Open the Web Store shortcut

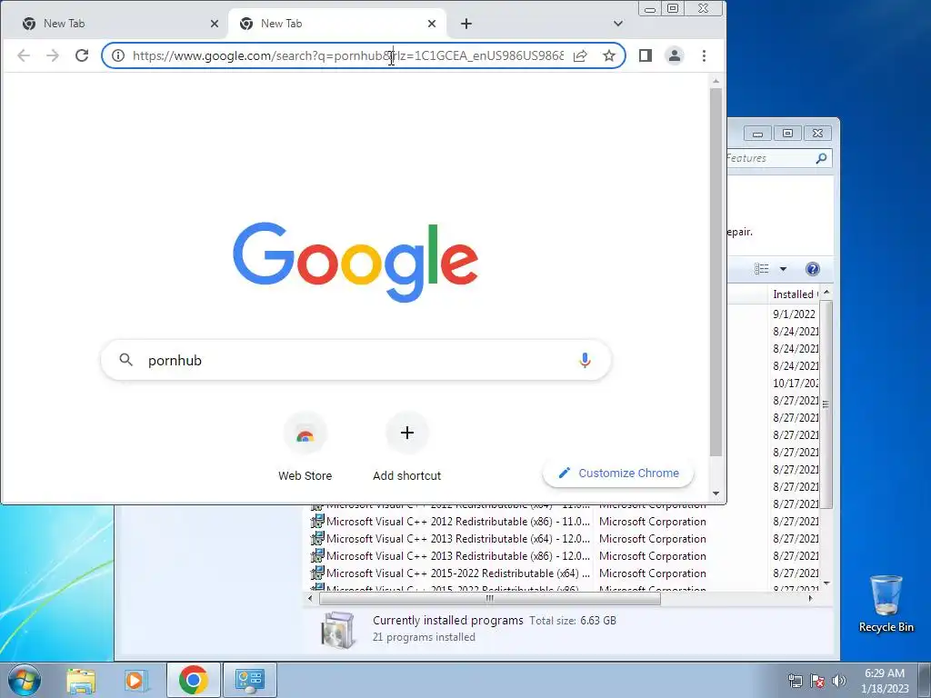305,446
